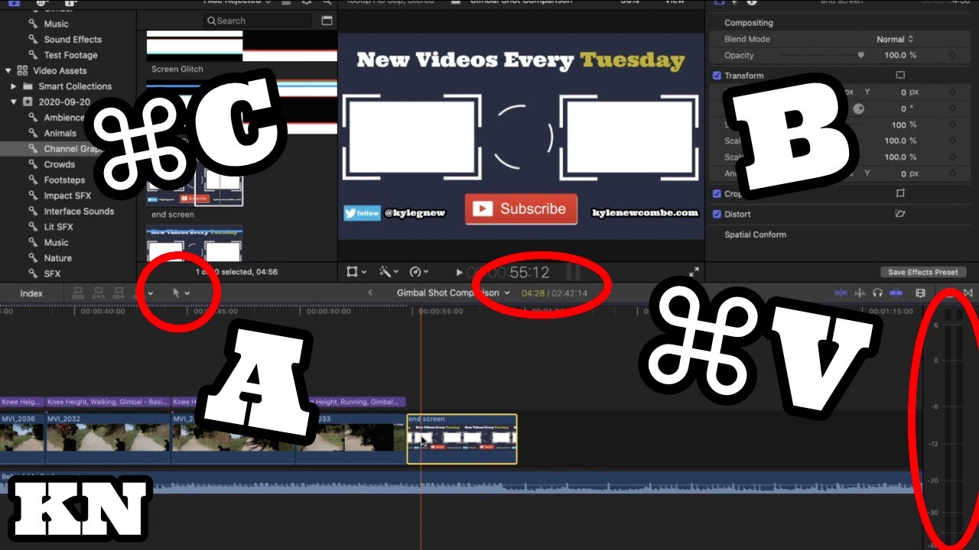Click the 00:01:15:00 ruler mark
Viewport: 979px width, 550px height.
click(891, 312)
